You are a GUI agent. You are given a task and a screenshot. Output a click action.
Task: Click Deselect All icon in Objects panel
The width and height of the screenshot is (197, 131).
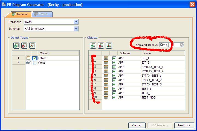101,46
